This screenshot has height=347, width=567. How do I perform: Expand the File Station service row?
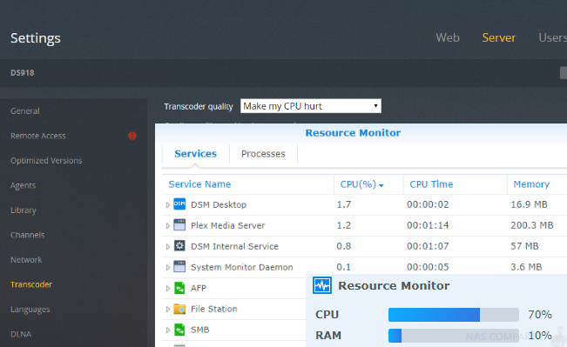click(168, 309)
